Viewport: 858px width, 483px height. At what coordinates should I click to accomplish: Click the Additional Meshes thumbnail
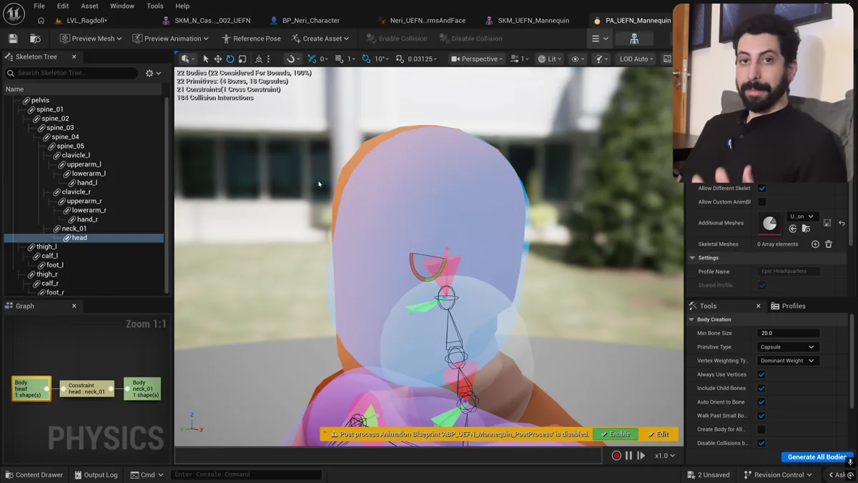(770, 223)
